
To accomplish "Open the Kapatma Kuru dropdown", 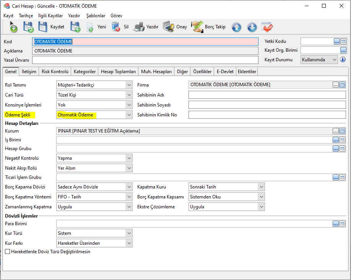I will tap(261, 187).
